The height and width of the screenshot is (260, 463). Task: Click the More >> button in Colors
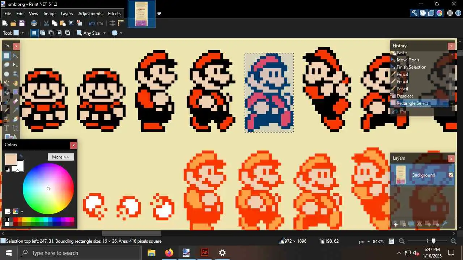(61, 157)
